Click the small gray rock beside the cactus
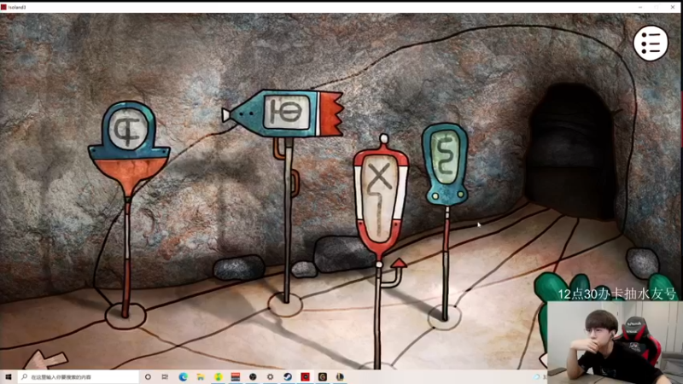This screenshot has height=384, width=683. tap(643, 263)
